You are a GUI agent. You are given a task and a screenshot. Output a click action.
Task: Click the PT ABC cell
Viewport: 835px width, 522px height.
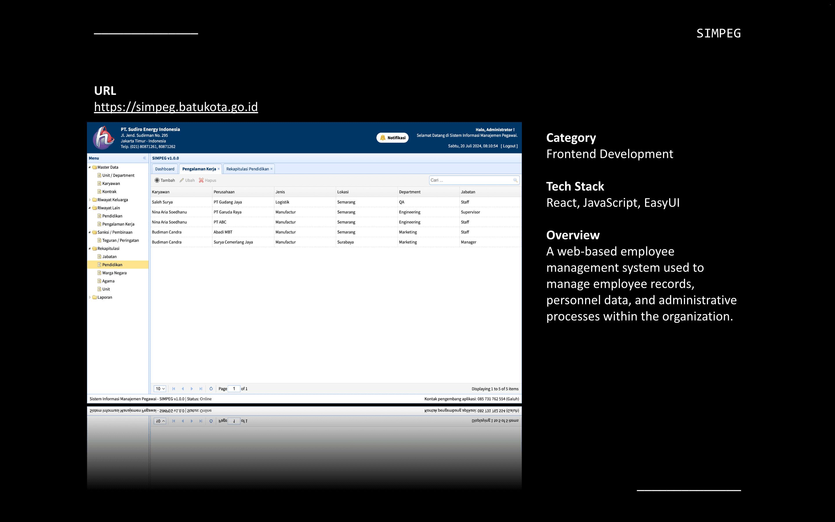click(243, 222)
